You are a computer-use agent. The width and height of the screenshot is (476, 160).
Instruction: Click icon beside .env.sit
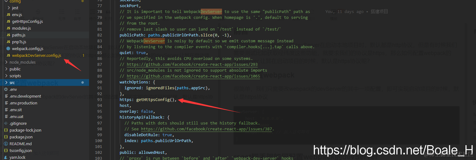(x=6, y=110)
